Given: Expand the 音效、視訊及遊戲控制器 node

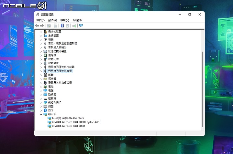Looking at the screenshot, I should tap(41, 44).
